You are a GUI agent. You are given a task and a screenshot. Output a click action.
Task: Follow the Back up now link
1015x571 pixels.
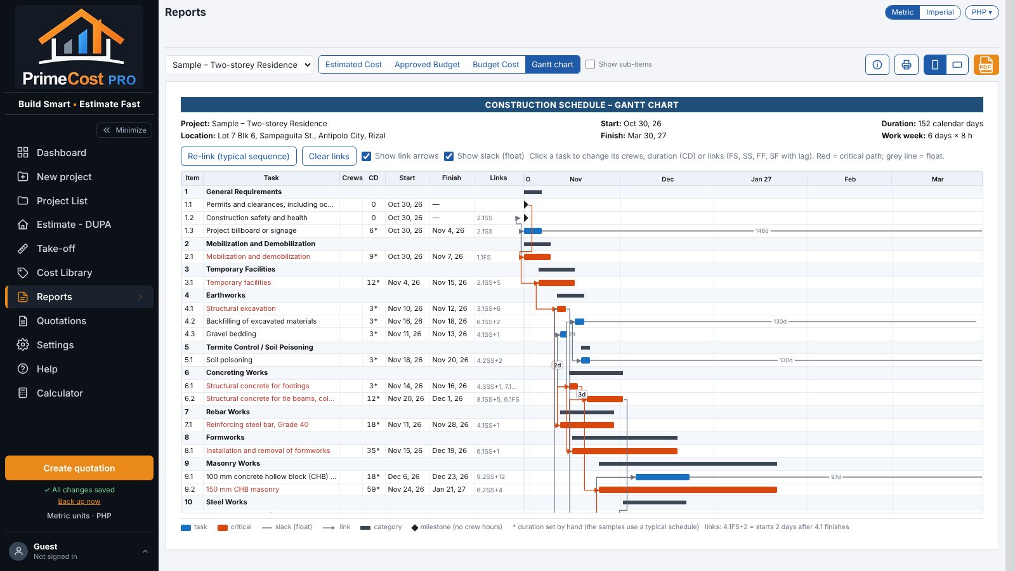pos(79,501)
